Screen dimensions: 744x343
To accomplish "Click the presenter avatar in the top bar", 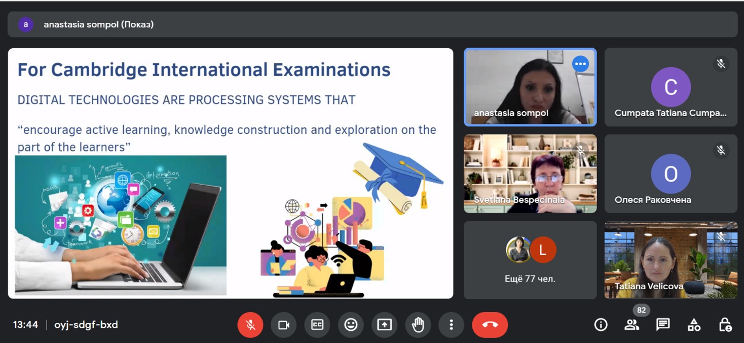I will click(26, 24).
